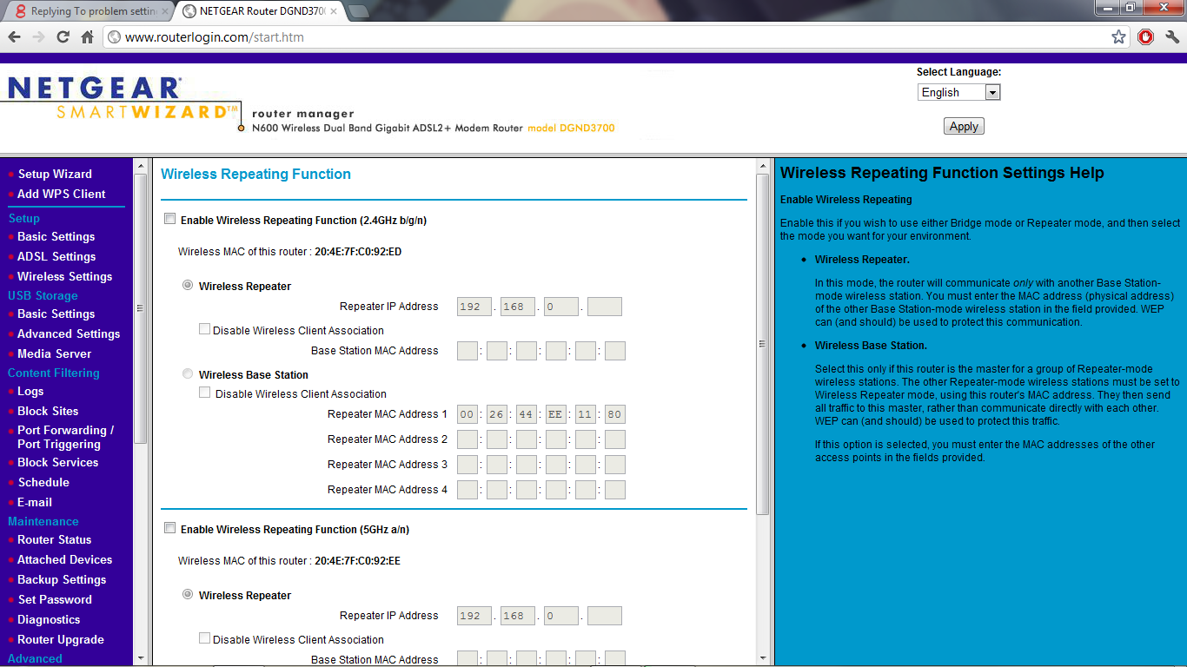1187x667 pixels.
Task: Click first field of Repeater MAC Address 3
Action: pos(468,465)
